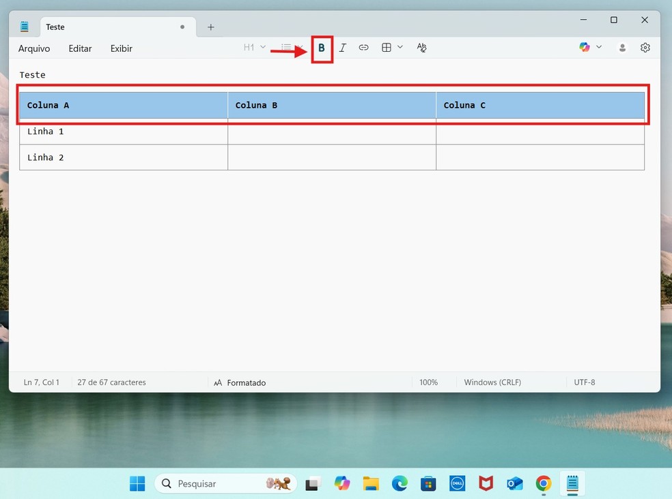Click the Pesquisar taskbar search box

click(x=225, y=483)
